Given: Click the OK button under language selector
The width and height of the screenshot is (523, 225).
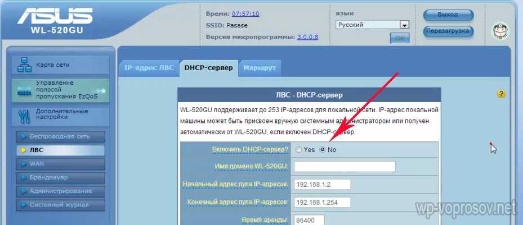Looking at the screenshot, I should (400, 39).
